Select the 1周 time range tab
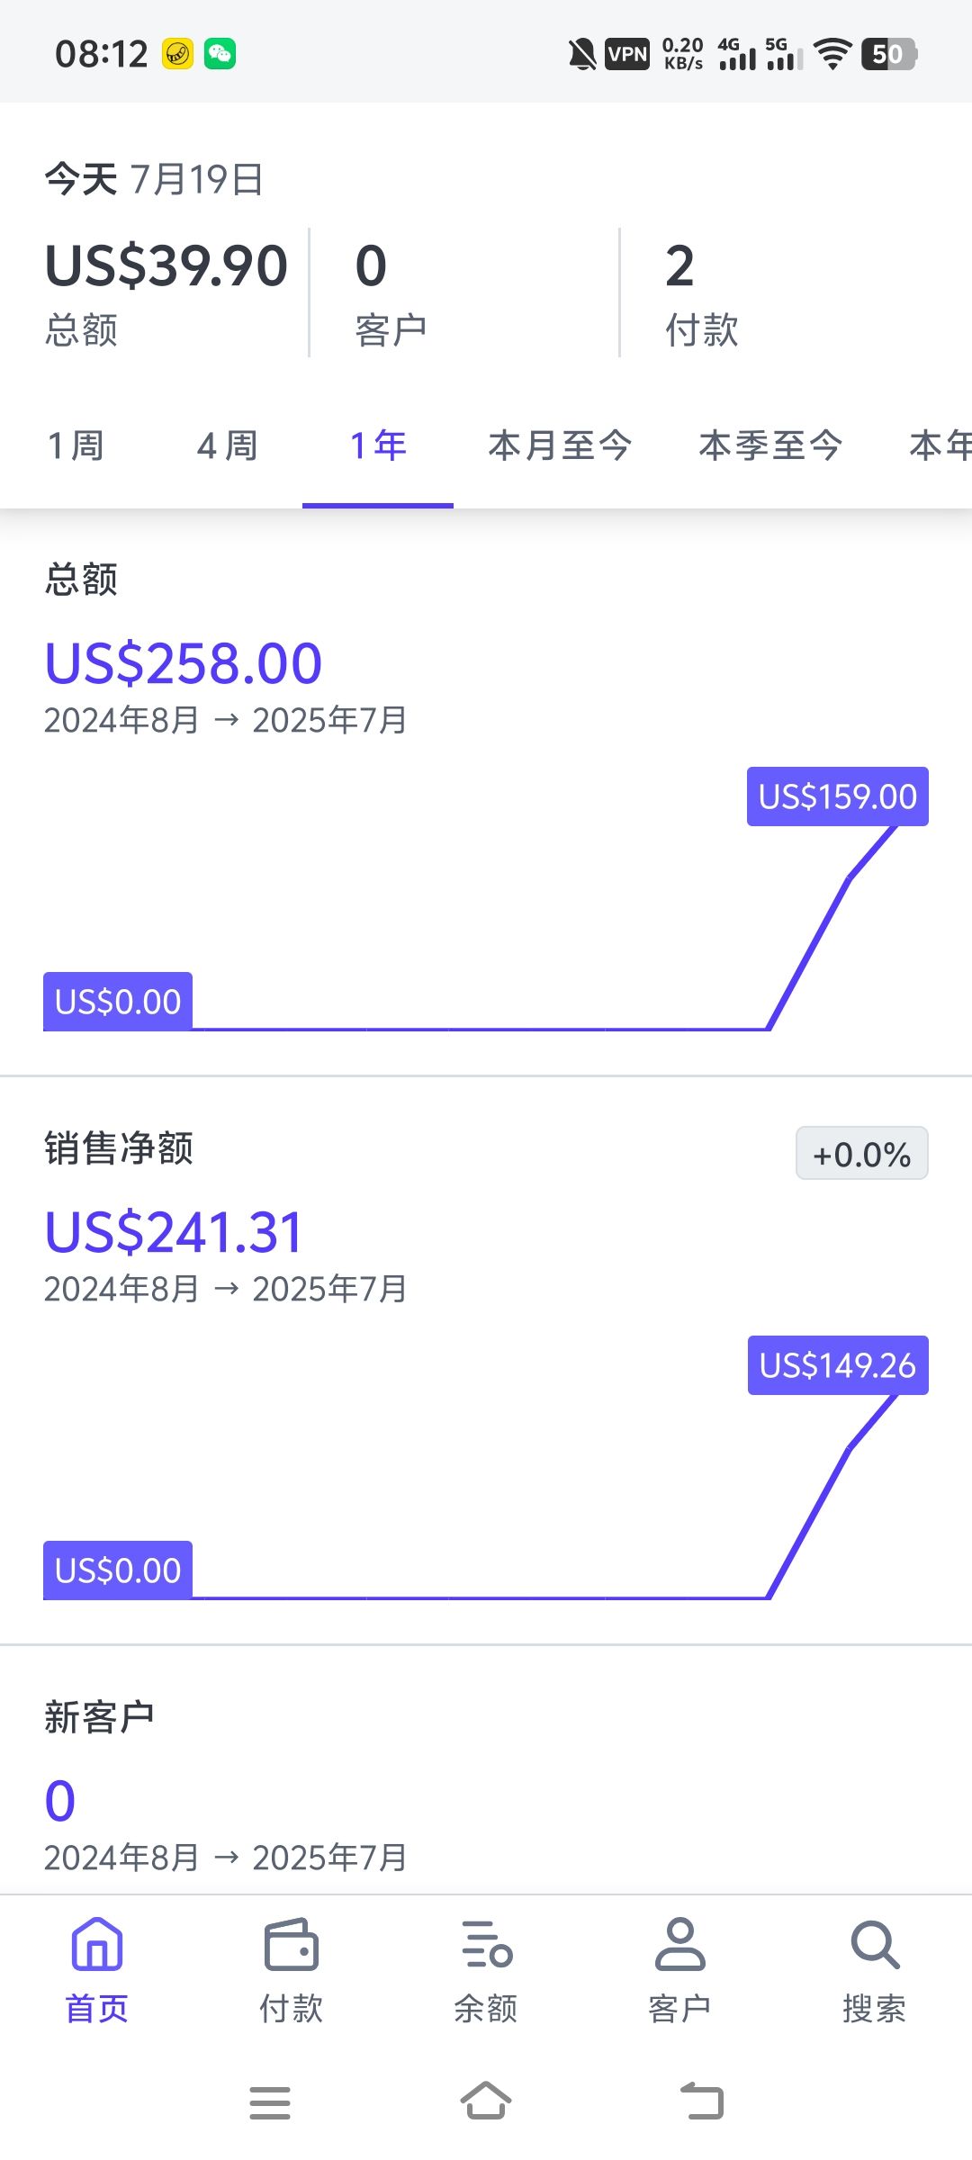The image size is (972, 2160). (x=76, y=445)
